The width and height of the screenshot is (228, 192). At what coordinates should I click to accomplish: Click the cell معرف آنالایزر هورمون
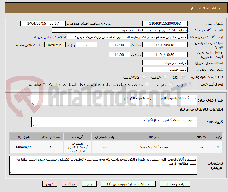(x=153, y=147)
